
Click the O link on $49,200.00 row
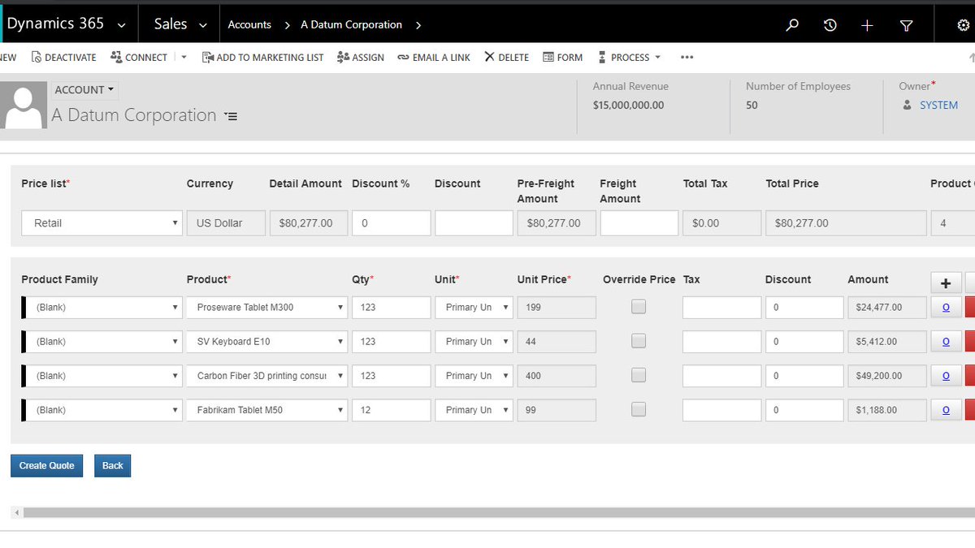[x=946, y=376]
